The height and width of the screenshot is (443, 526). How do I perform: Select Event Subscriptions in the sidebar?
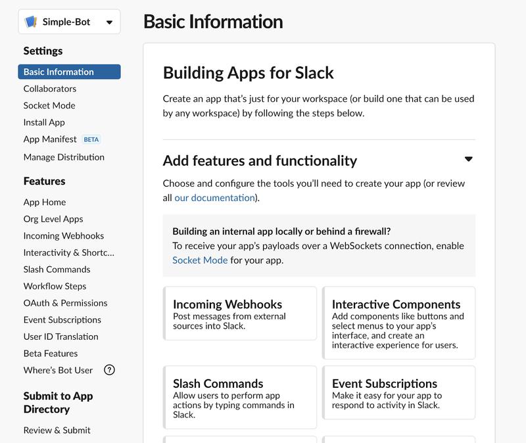pyautogui.click(x=62, y=319)
